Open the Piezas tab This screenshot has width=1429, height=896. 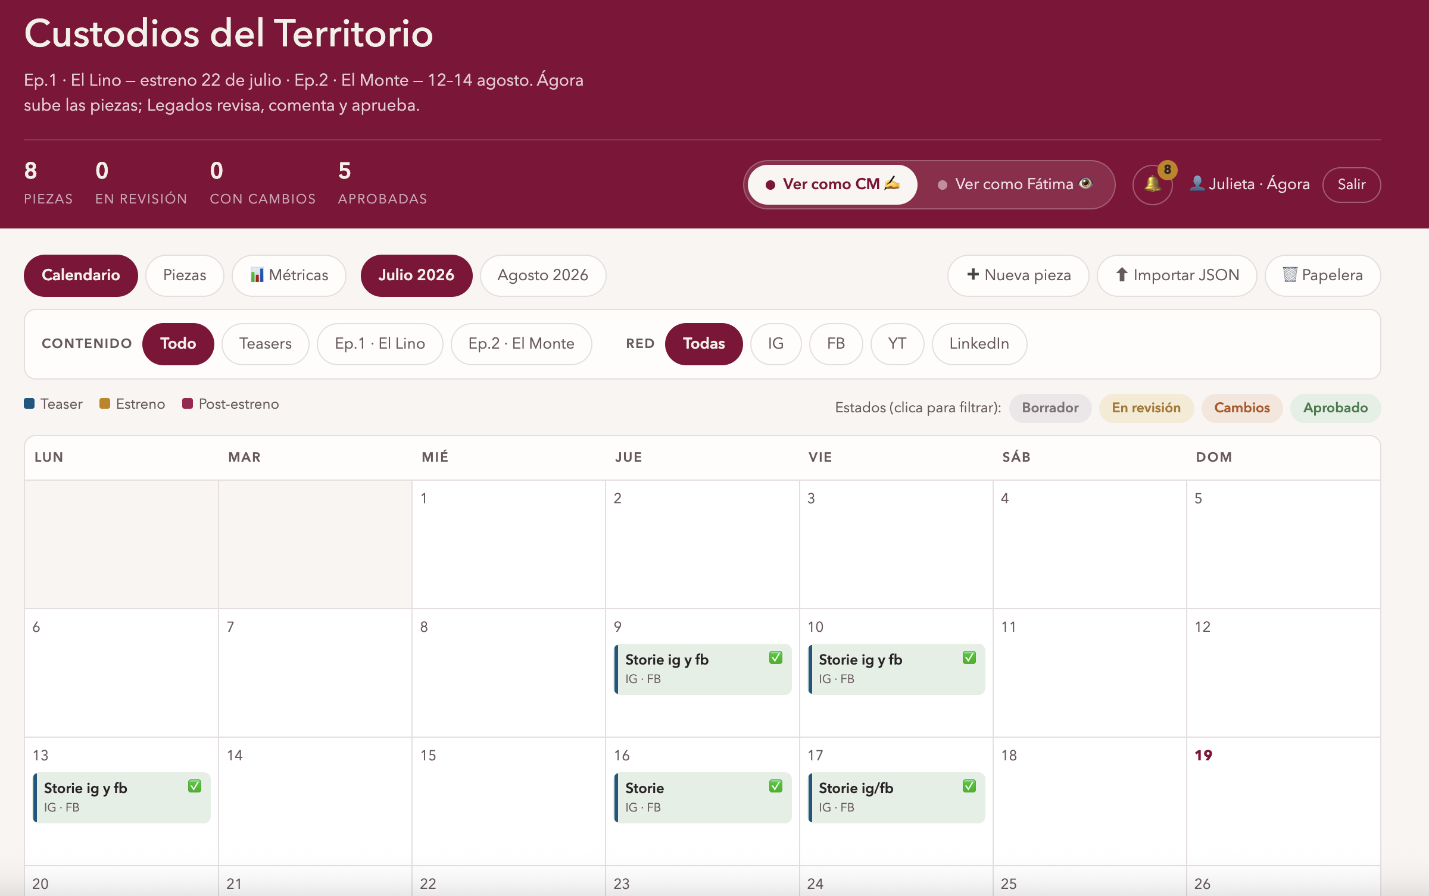(185, 275)
